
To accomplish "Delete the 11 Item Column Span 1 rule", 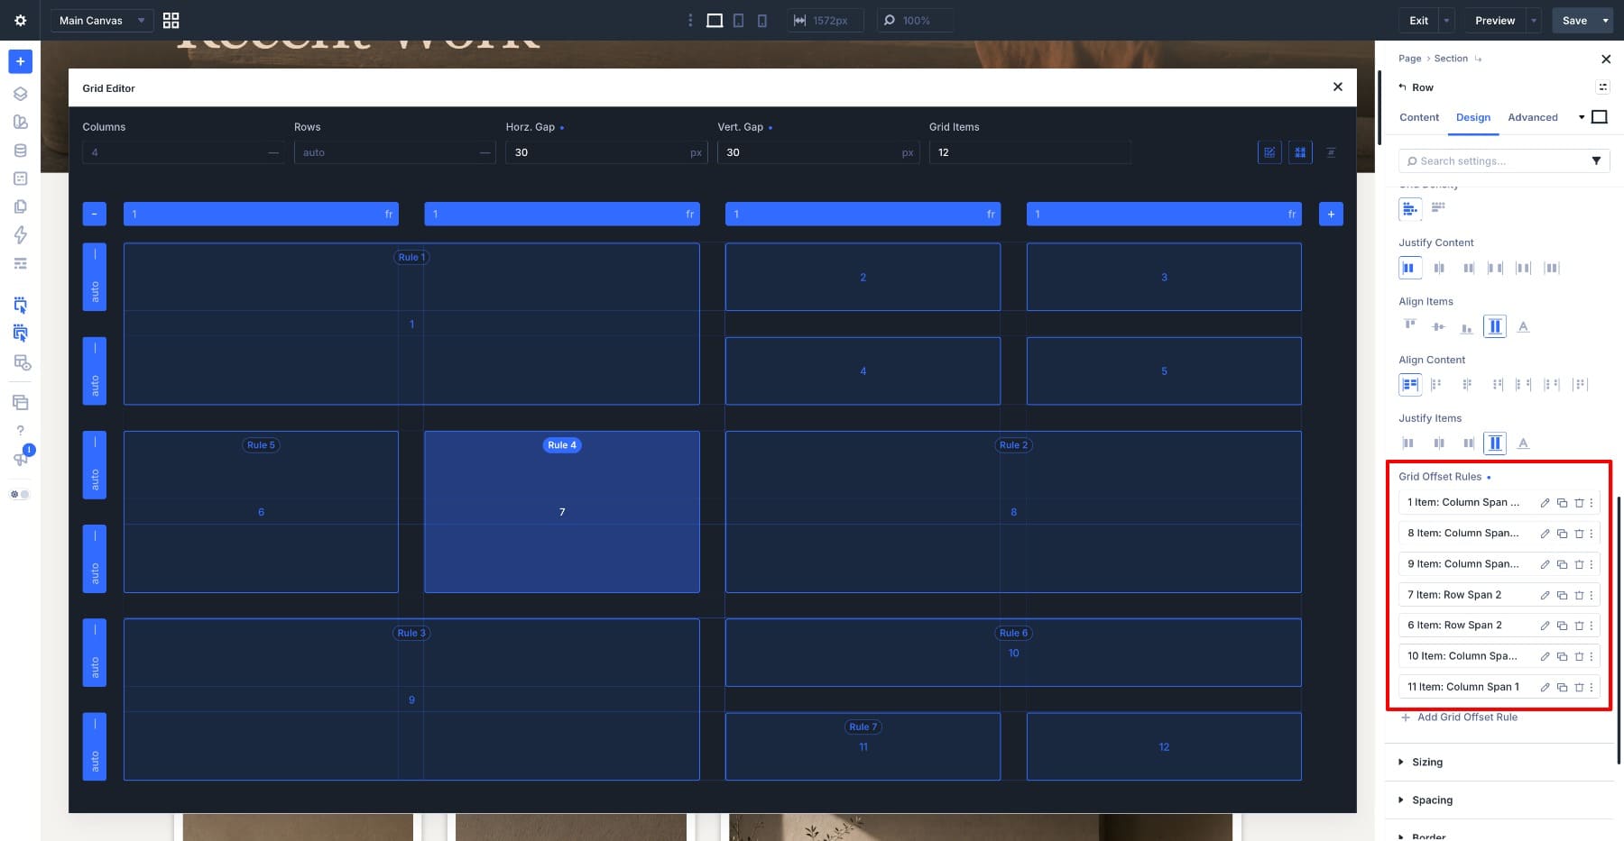I will tap(1579, 687).
